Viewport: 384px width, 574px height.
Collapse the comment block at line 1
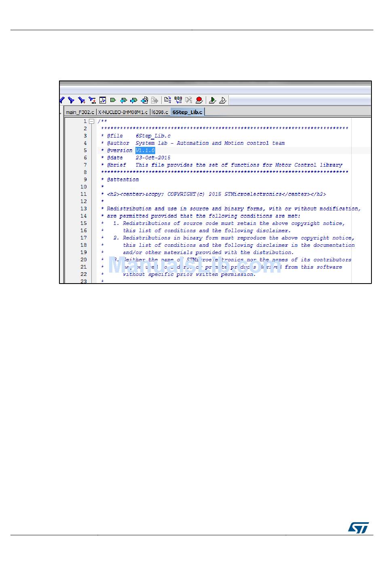(92, 121)
